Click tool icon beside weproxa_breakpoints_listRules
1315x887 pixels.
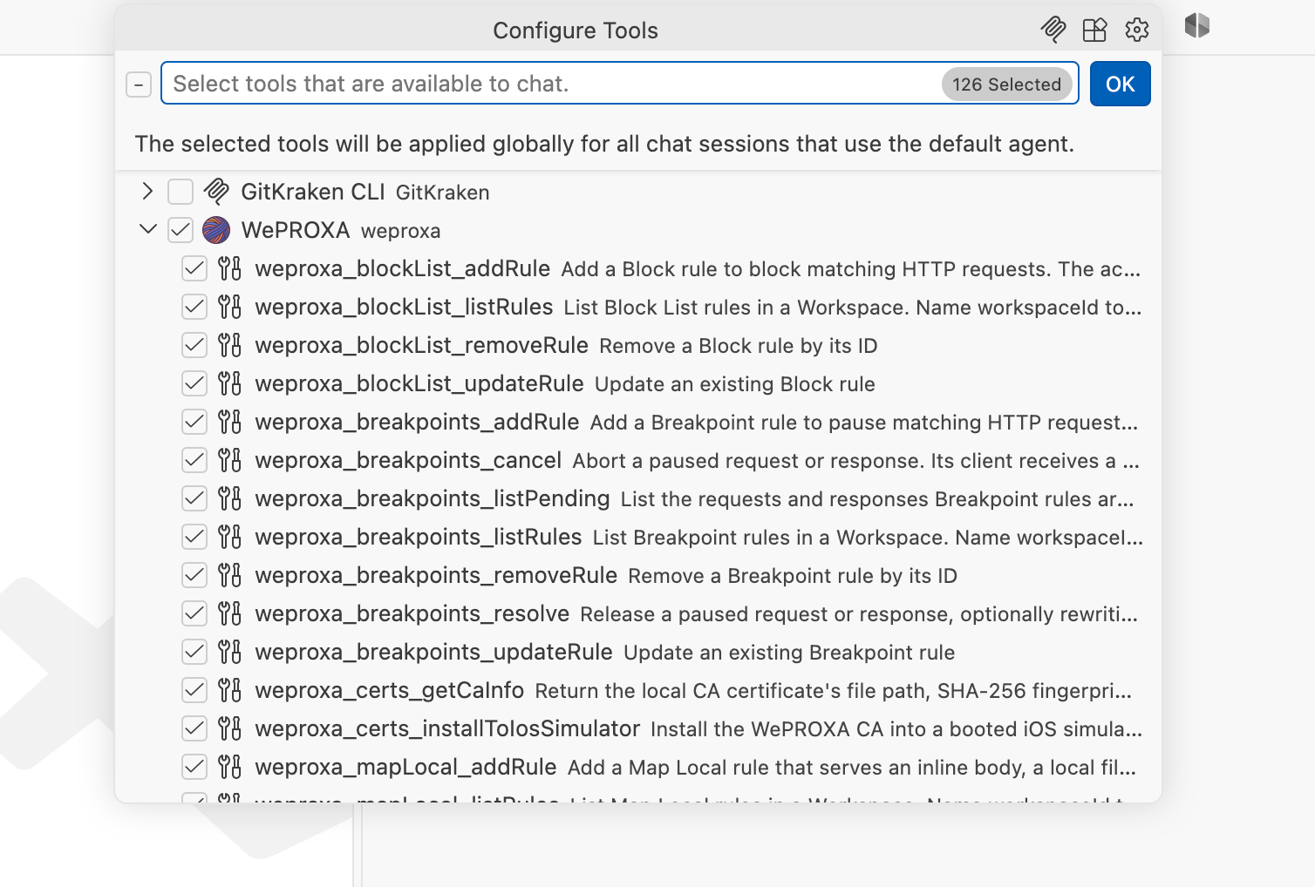pos(229,537)
